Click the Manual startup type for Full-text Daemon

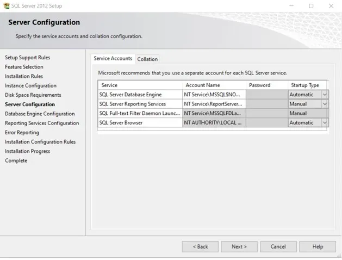[x=308, y=113]
